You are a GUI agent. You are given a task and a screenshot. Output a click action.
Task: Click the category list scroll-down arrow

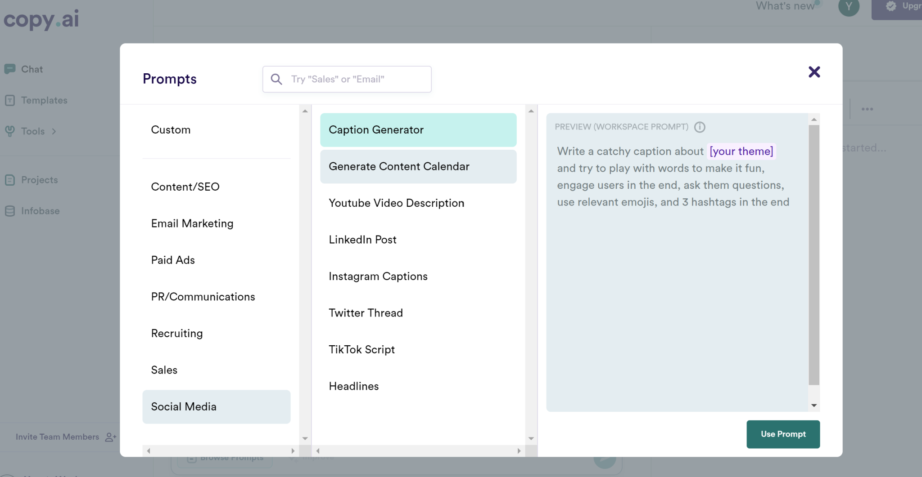point(305,438)
